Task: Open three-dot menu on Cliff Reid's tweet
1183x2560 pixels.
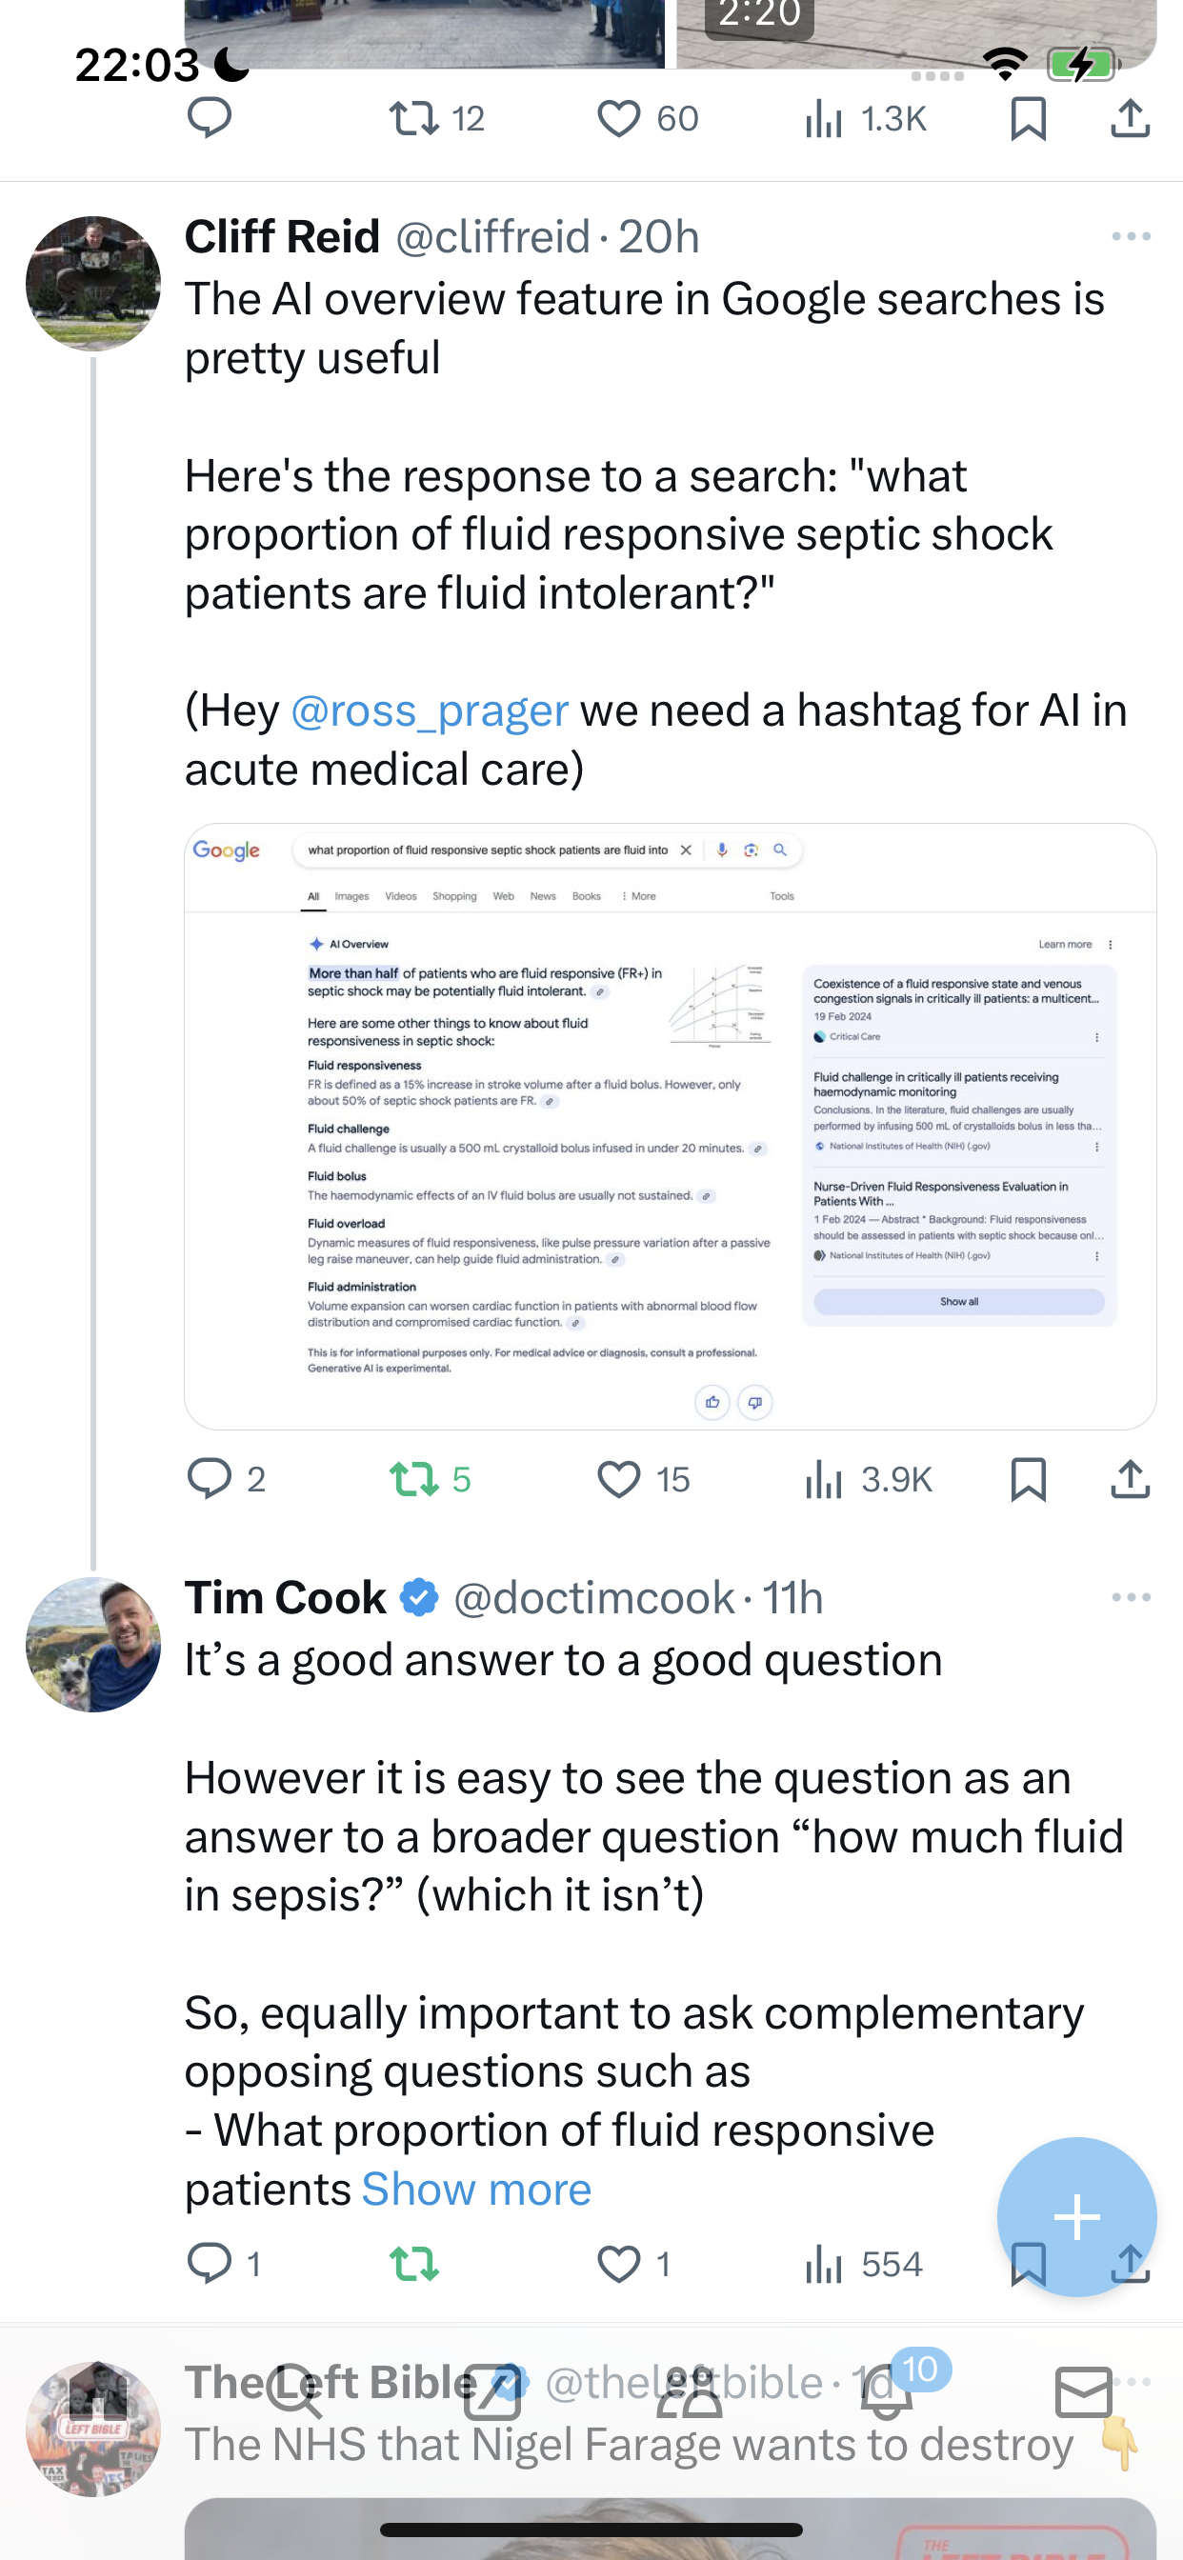Action: [x=1132, y=236]
